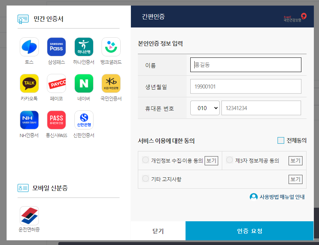Viewport: 319px width, 245px height.
Task: Click the 간편인증 header title
Action: click(x=153, y=16)
